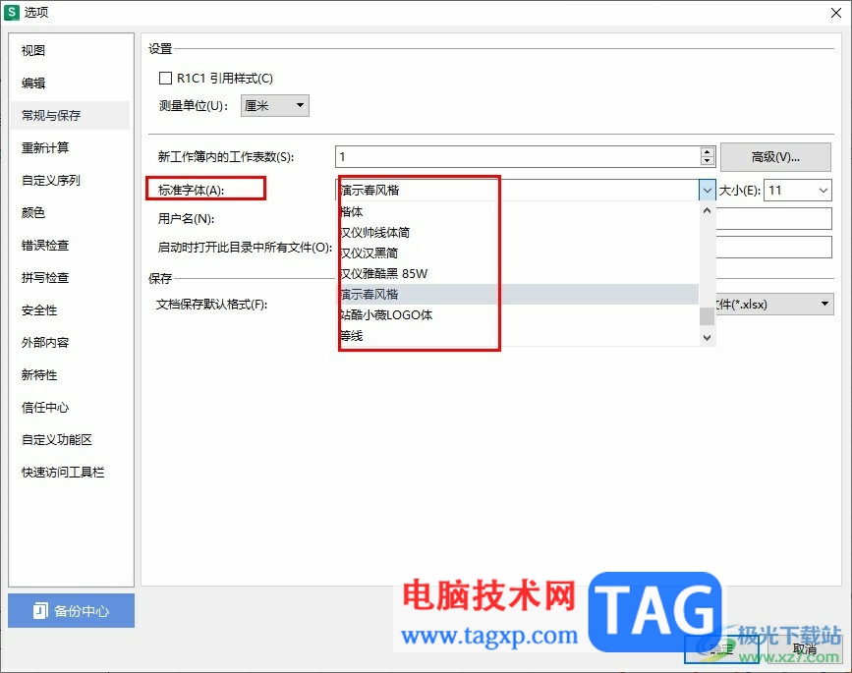Expand the 测量单位 dropdown
The width and height of the screenshot is (852, 673).
click(x=275, y=105)
